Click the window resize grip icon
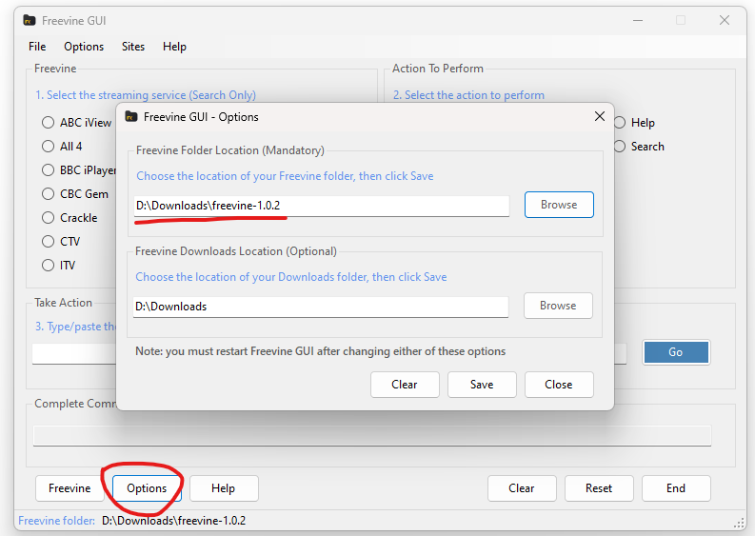755x536 pixels. coord(739,523)
